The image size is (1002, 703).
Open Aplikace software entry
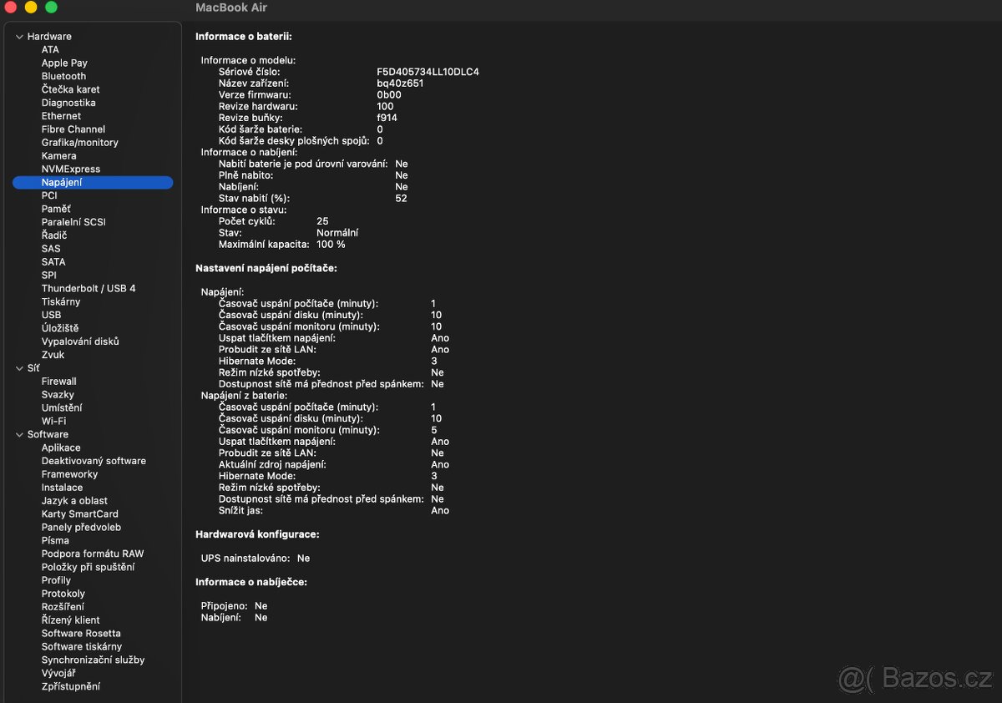(61, 448)
